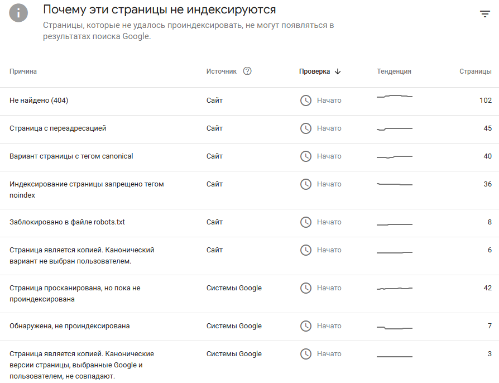Click the 42 pages count value
499x383 pixels.
(x=487, y=288)
